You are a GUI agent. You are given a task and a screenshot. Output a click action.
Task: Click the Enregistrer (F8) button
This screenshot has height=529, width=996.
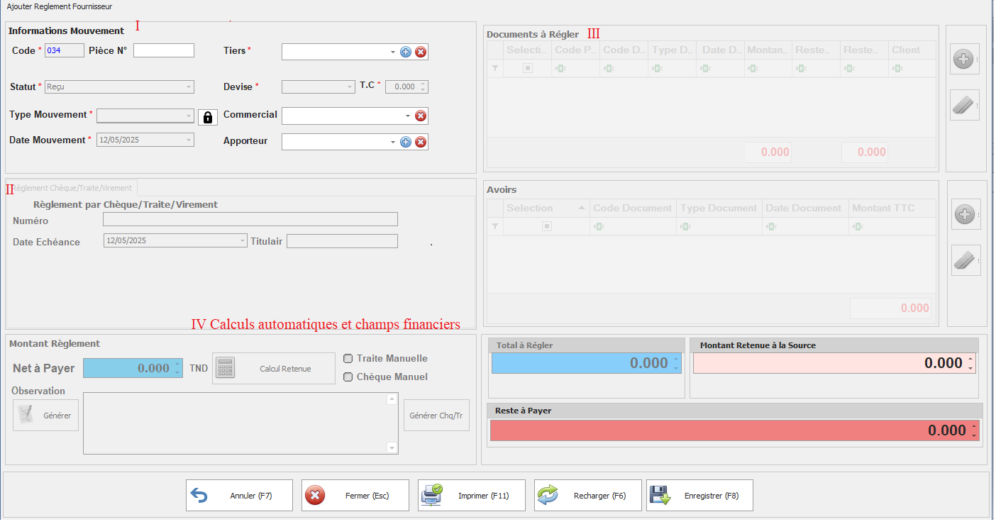(x=699, y=496)
